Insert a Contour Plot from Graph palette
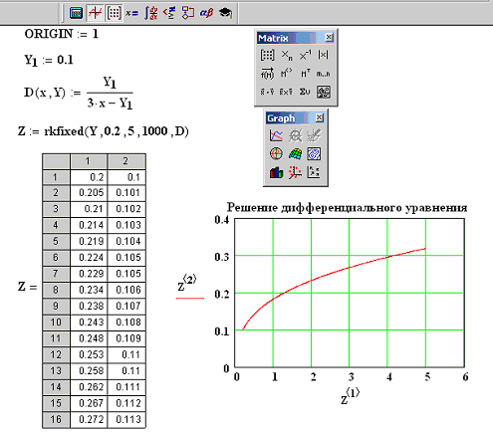493x434 pixels. pyautogui.click(x=314, y=154)
